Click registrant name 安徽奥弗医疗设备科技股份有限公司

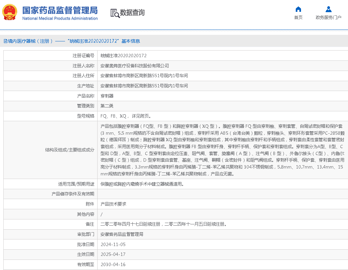pyautogui.click(x=135, y=66)
